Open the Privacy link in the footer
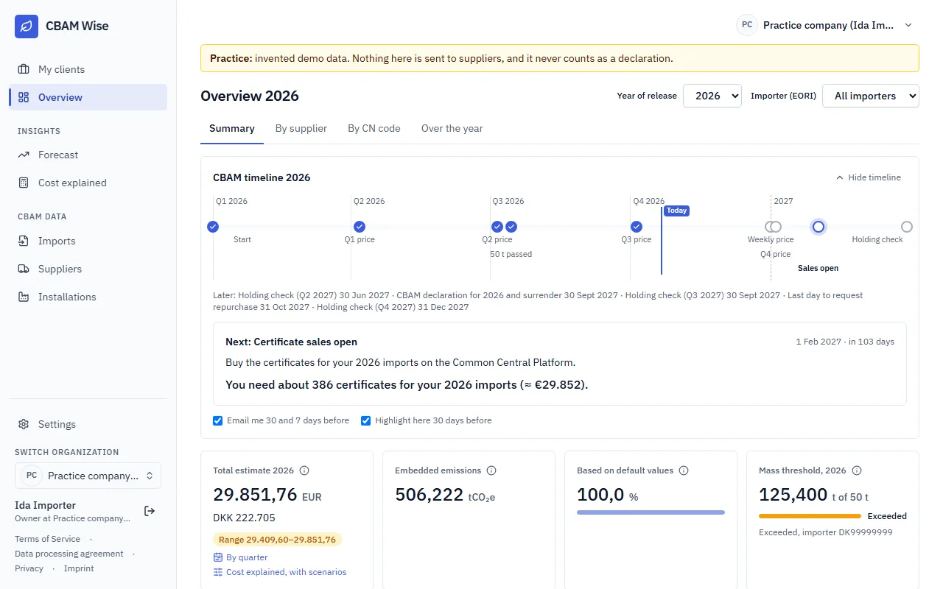 [29, 568]
